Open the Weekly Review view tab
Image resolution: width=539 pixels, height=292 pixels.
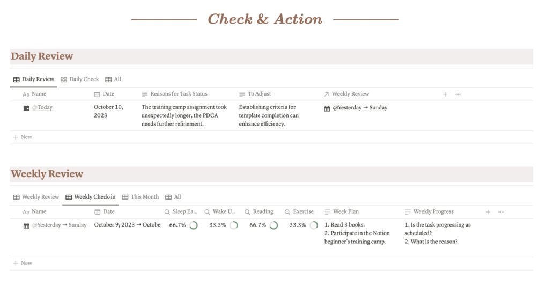36,197
